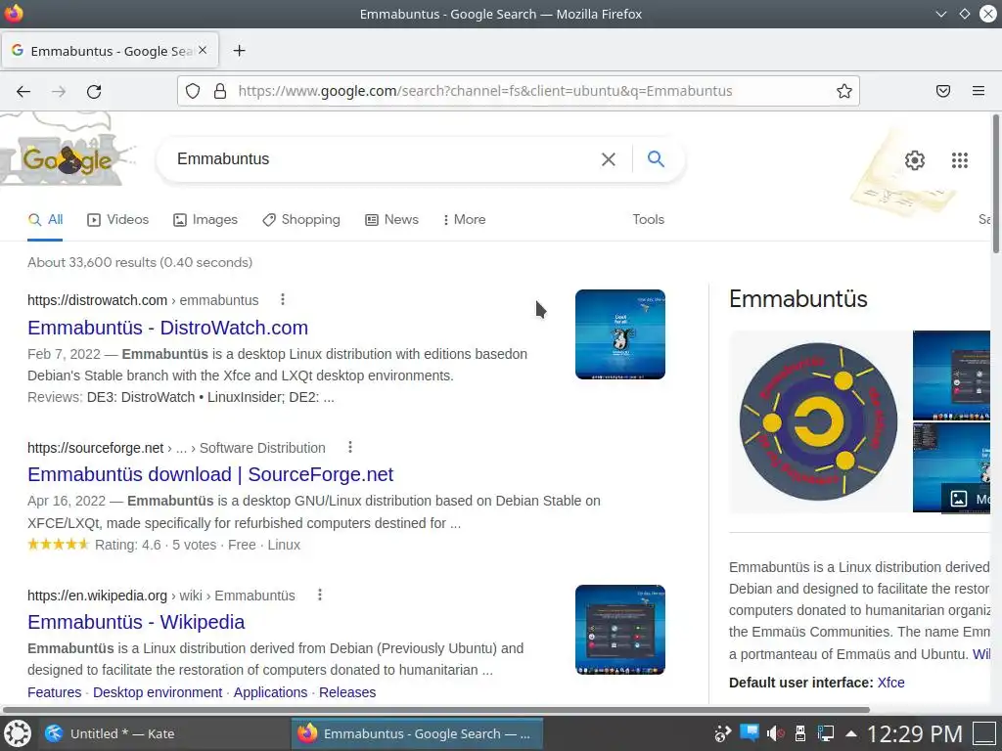Click the show desktop button
The height and width of the screenshot is (751, 1002).
(983, 733)
